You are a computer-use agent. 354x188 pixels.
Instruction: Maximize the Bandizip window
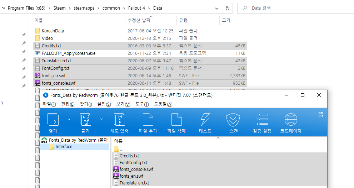tap(303, 95)
